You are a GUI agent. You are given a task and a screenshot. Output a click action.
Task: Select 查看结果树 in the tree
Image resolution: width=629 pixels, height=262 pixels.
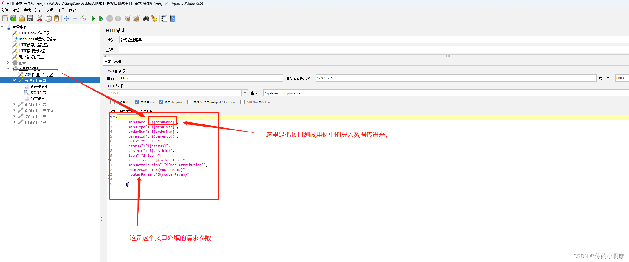point(40,87)
